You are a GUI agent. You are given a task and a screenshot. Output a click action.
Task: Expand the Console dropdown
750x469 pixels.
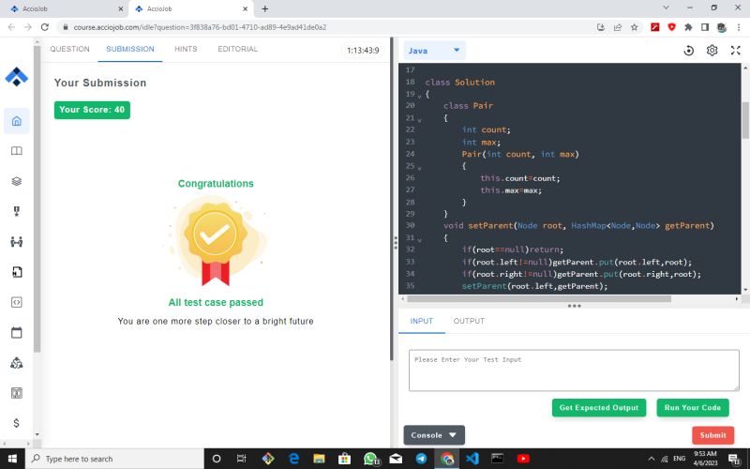coord(434,435)
